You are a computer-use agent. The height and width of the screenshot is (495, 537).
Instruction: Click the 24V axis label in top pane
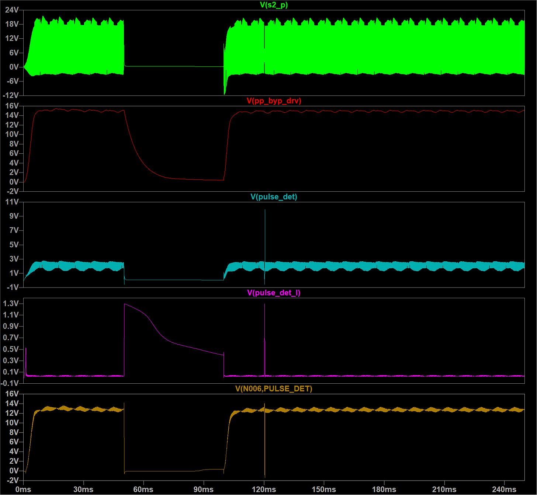click(12, 10)
